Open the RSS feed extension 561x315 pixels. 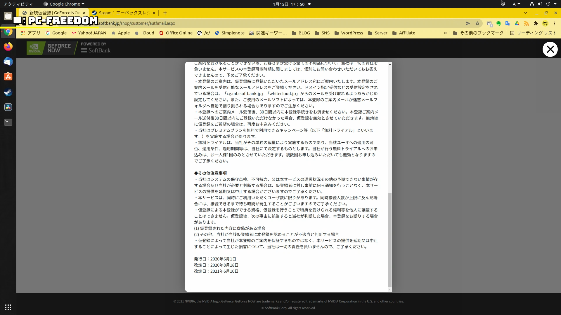click(526, 23)
